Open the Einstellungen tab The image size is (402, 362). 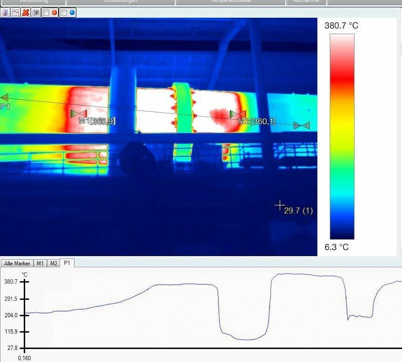coord(120,2)
